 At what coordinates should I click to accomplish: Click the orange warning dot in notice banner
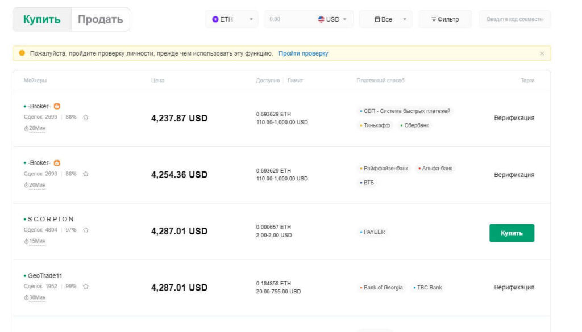22,53
